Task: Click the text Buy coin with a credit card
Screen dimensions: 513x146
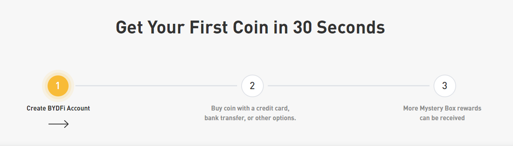Action: 250,108
